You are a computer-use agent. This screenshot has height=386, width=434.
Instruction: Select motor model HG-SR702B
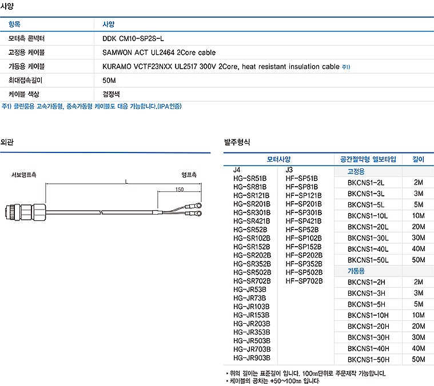coord(252,281)
